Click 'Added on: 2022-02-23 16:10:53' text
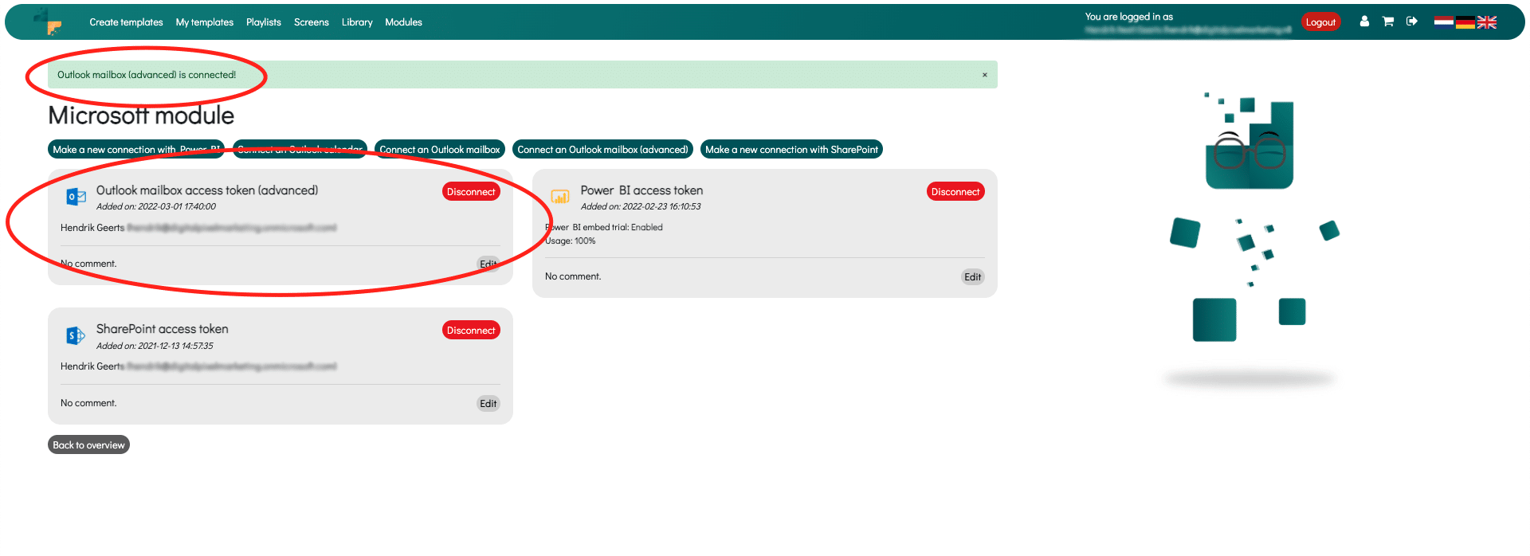This screenshot has height=556, width=1530. click(x=641, y=206)
